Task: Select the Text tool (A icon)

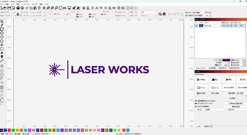Action: [x=2, y=53]
